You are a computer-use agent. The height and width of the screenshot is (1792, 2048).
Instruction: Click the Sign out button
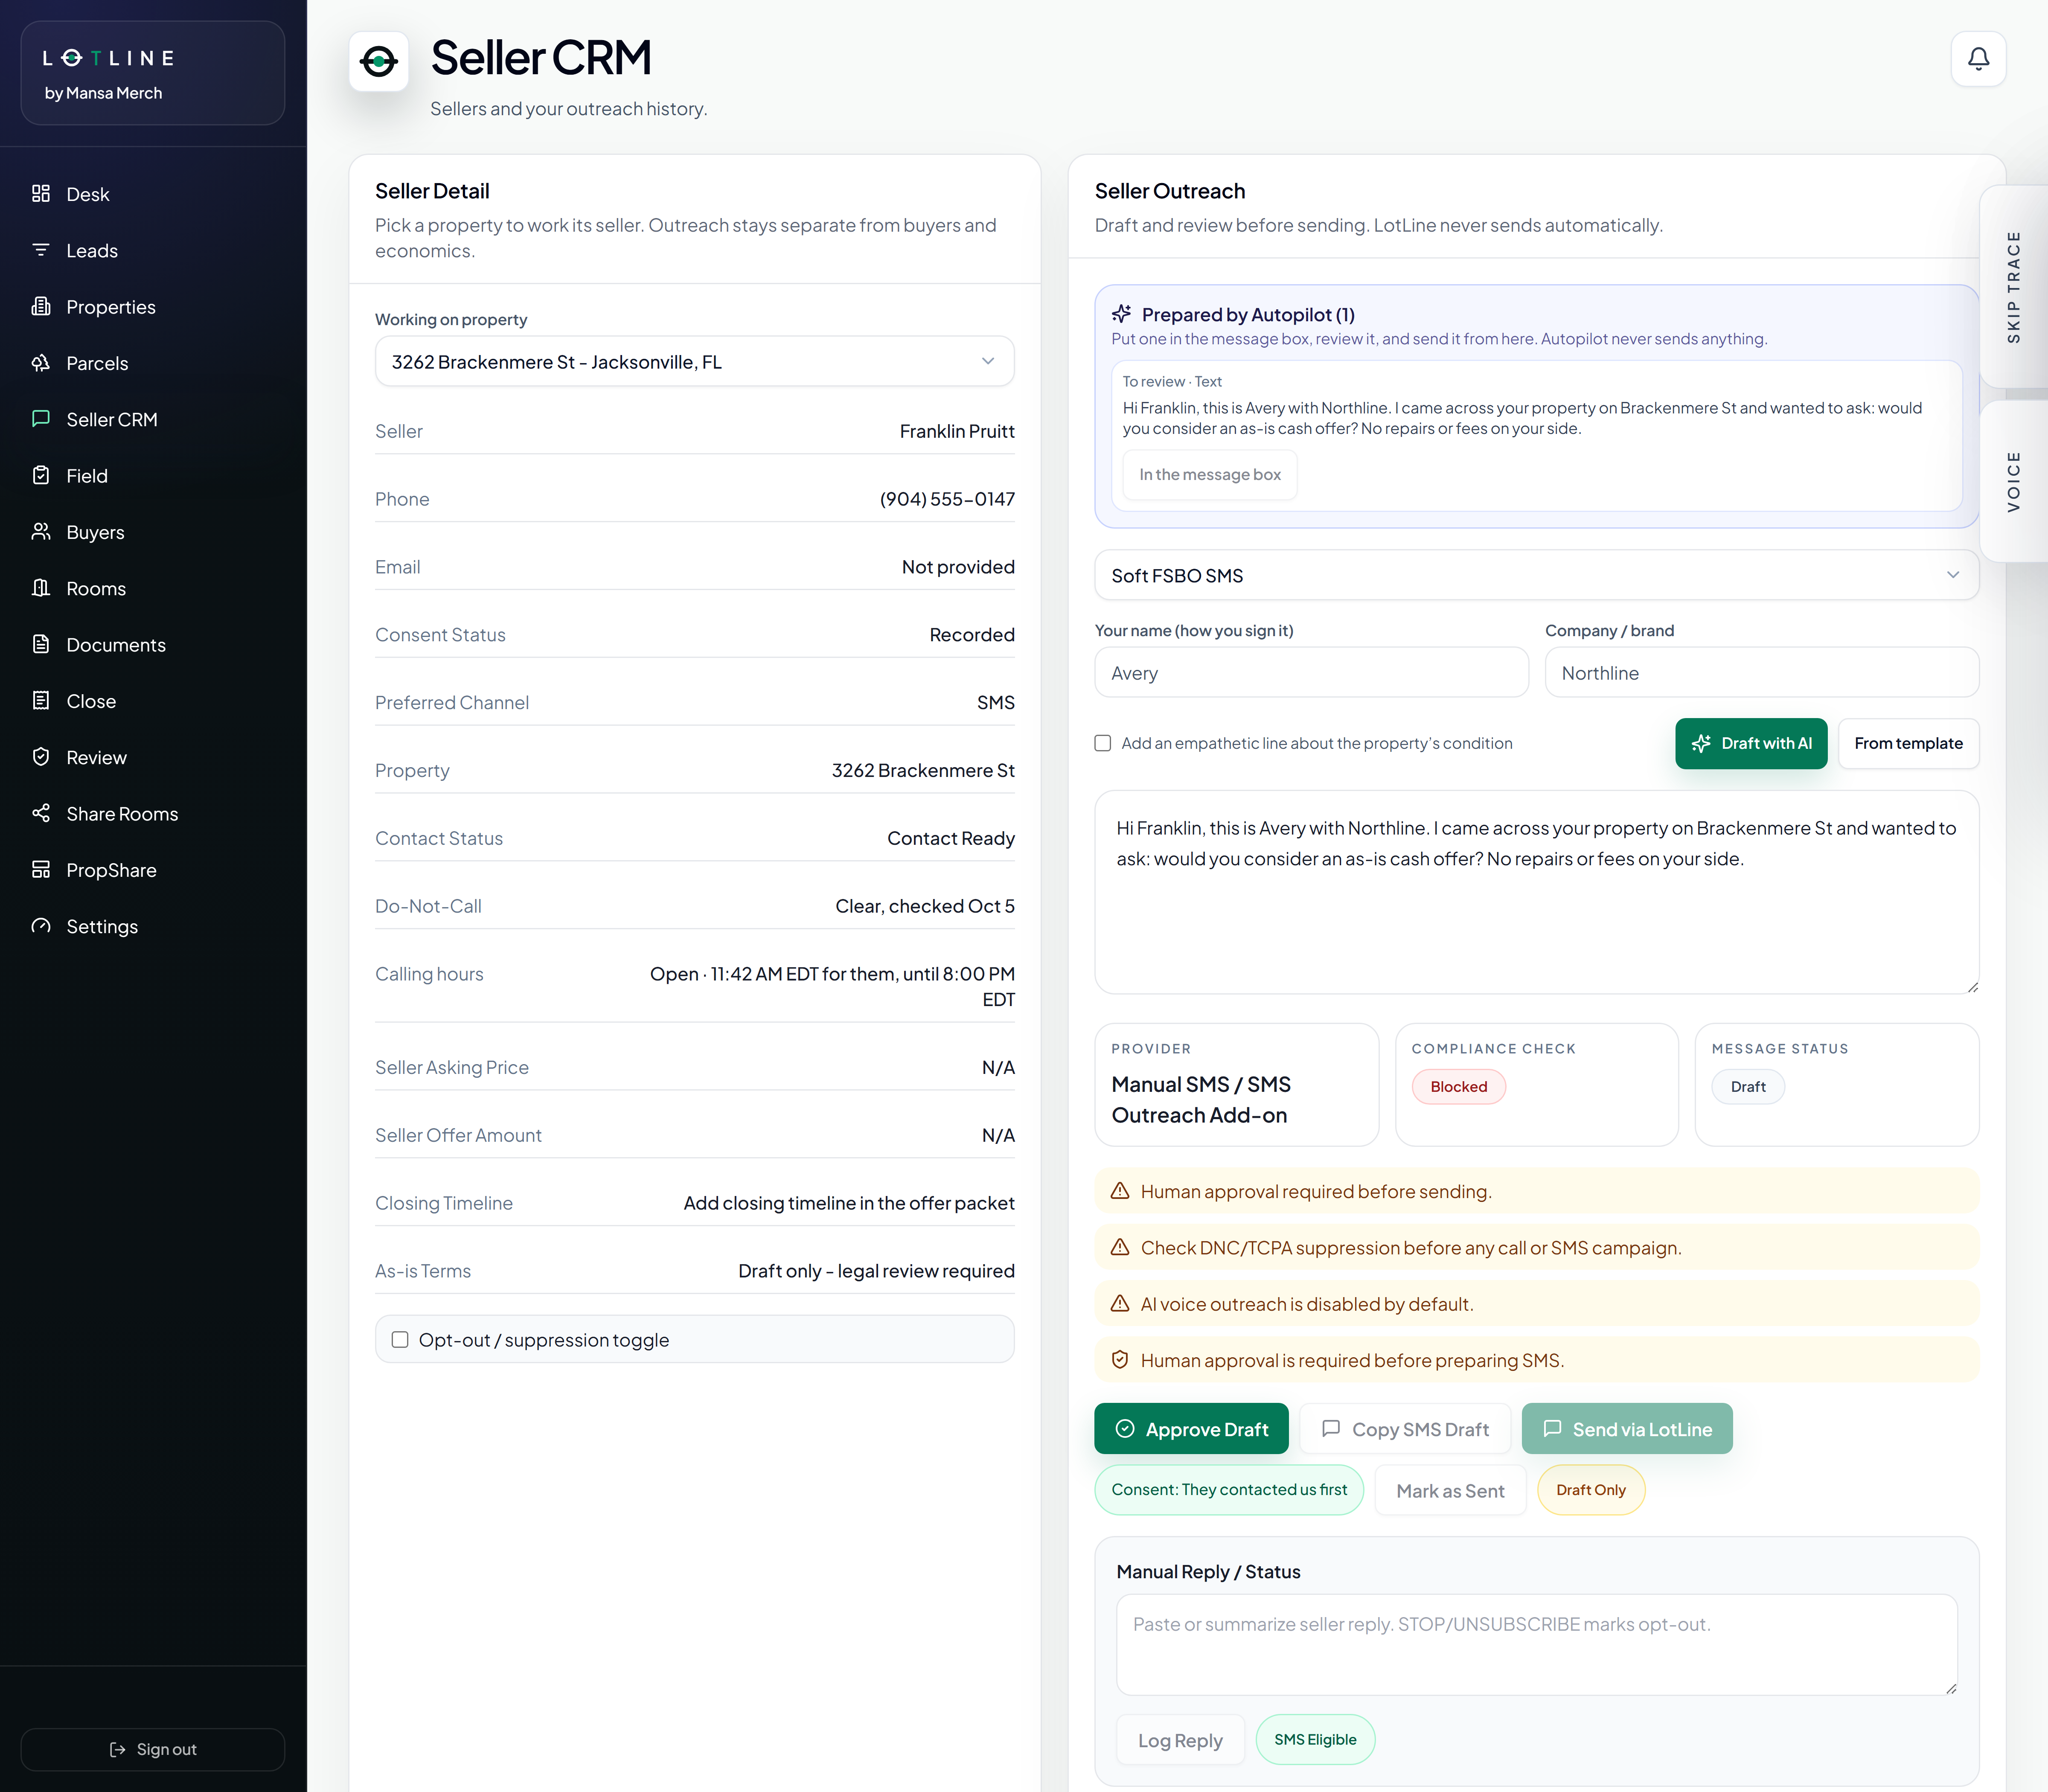click(153, 1750)
